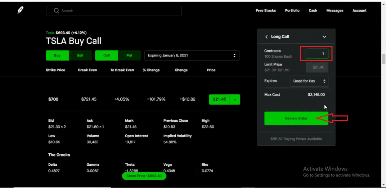Click the Implied Volatility value 54.86%
Viewport: 386px width, 188px height.
(x=170, y=142)
